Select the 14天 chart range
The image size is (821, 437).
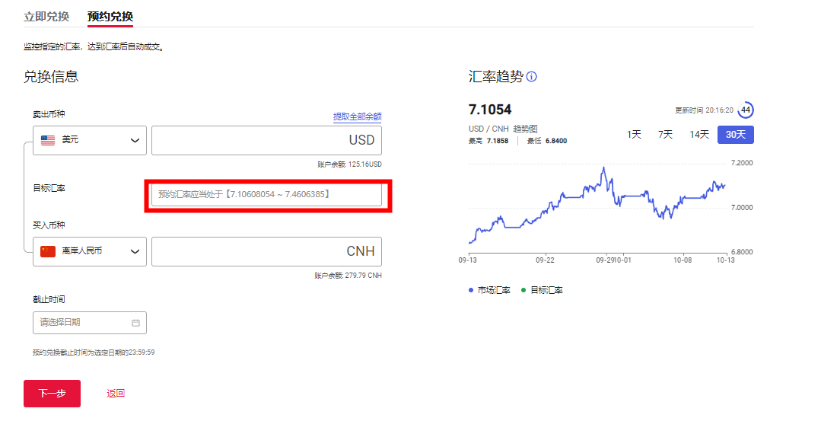[x=699, y=135]
